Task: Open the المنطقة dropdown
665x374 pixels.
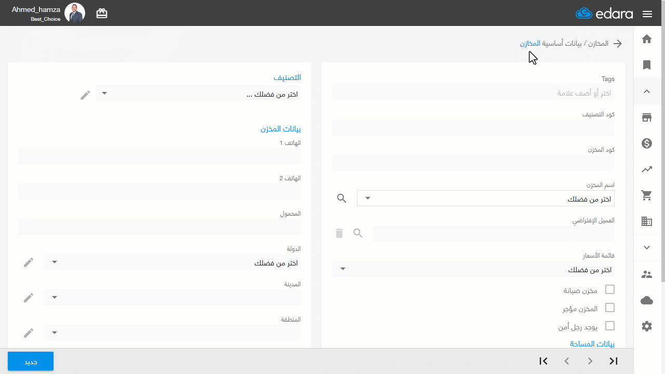Action: 172,333
